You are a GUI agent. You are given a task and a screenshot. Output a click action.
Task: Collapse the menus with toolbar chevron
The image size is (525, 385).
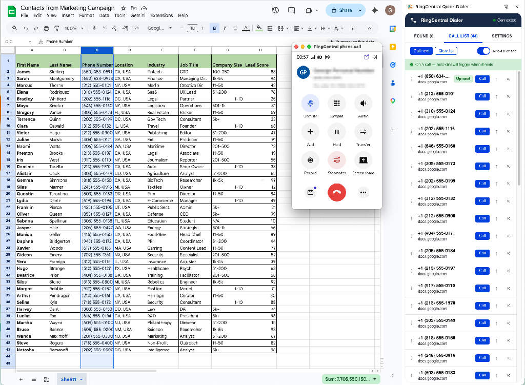coord(369,29)
